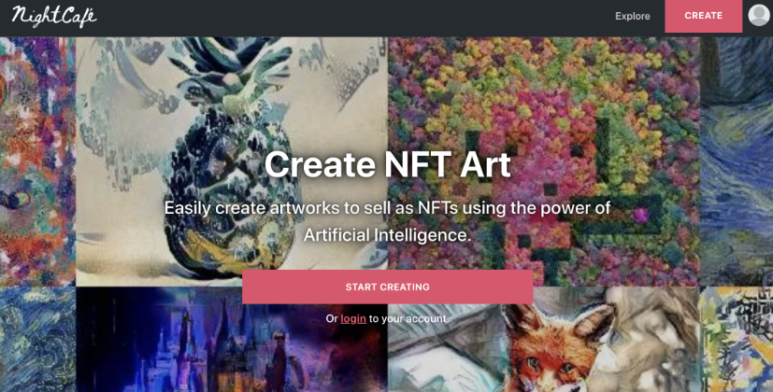The width and height of the screenshot is (773, 392).
Task: Click the START CREATING button
Action: (388, 287)
